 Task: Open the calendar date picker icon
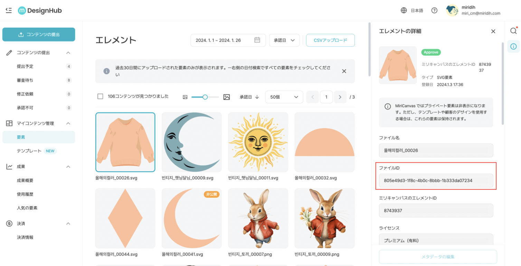pos(257,40)
